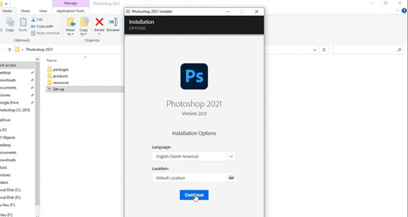Select Local Disk (D:) in sidebar

pos(10,197)
